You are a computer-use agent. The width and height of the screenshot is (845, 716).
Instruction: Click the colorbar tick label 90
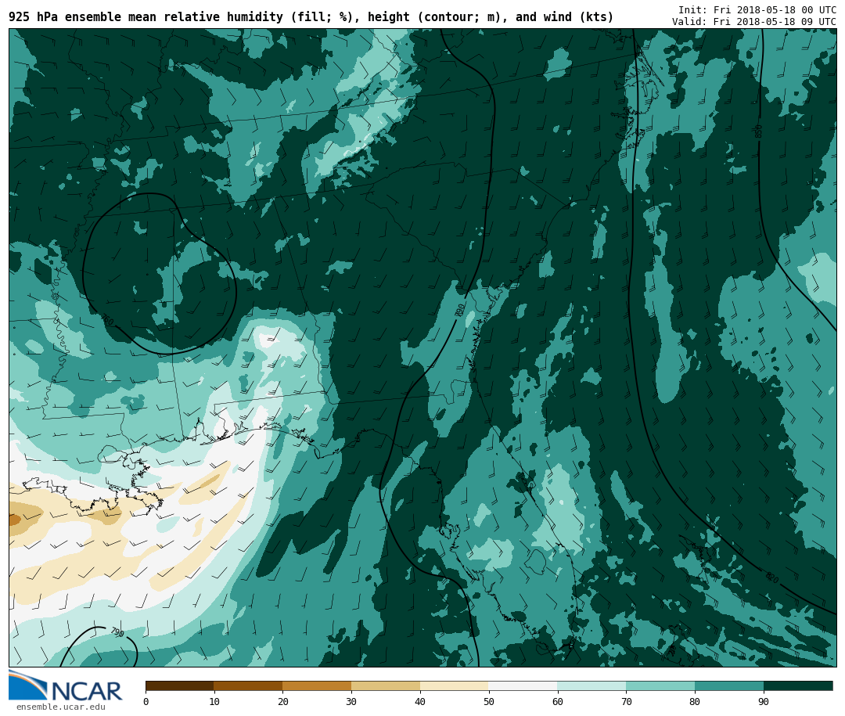pos(764,701)
